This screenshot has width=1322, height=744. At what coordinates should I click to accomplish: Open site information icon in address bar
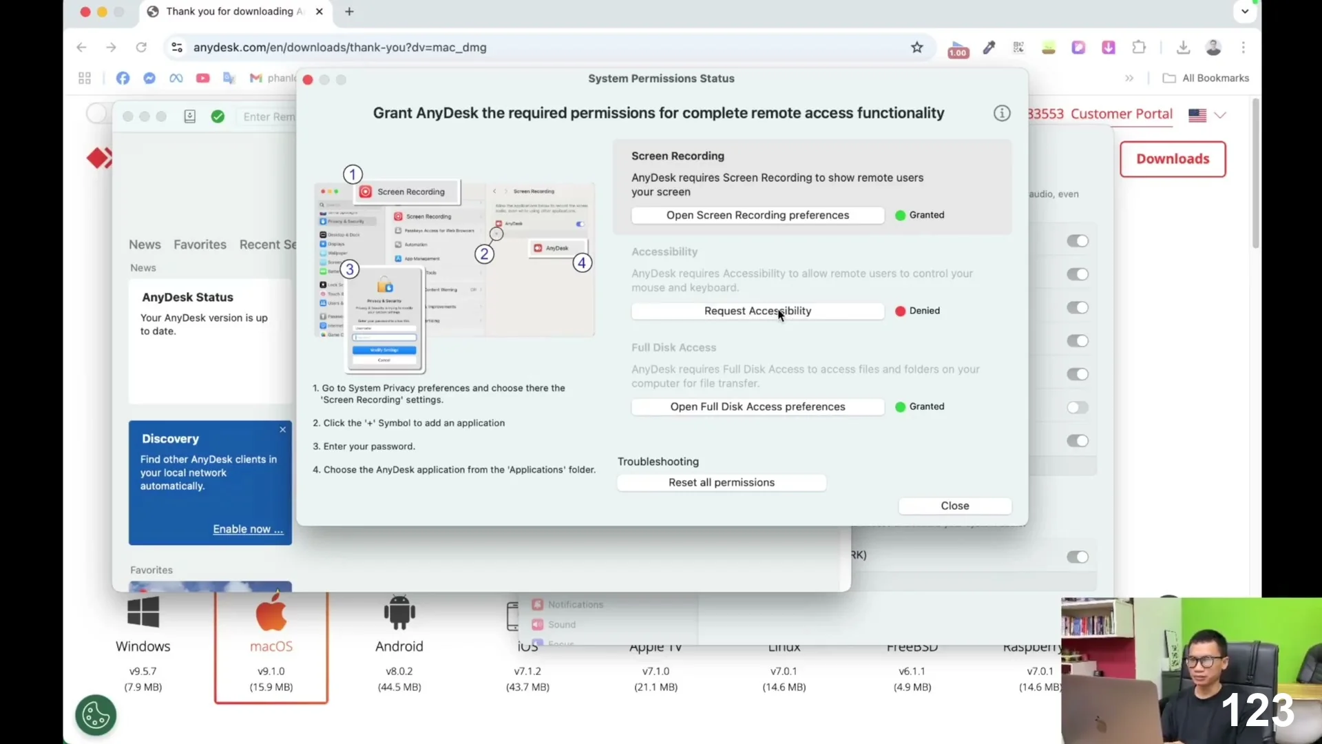point(177,48)
